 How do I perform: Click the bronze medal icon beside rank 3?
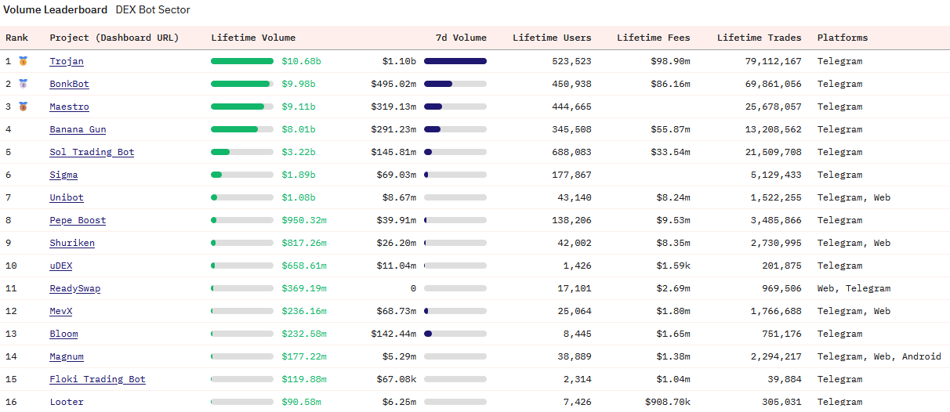24,107
